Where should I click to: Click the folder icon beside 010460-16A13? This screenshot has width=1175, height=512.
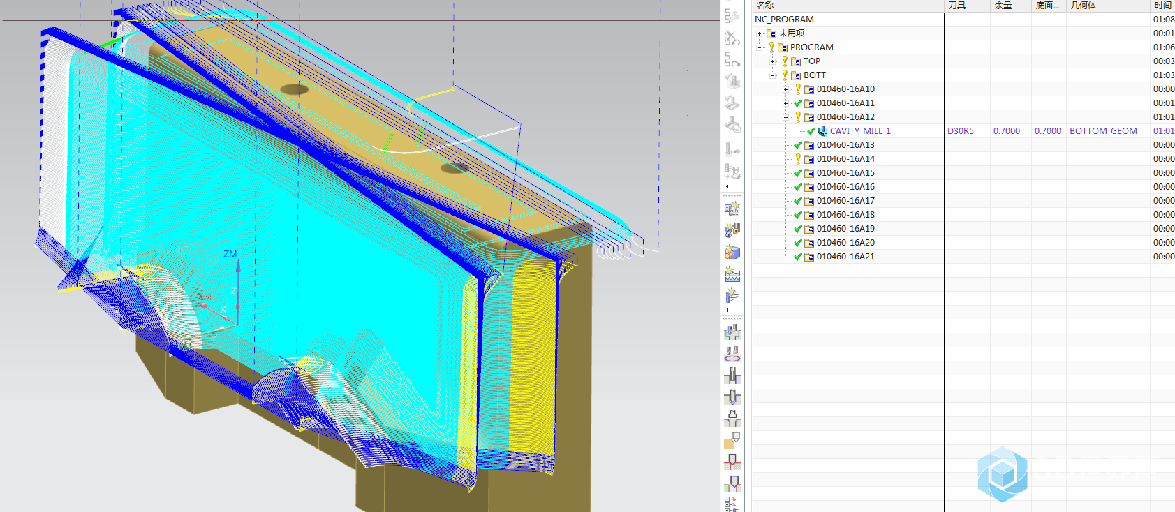click(809, 145)
